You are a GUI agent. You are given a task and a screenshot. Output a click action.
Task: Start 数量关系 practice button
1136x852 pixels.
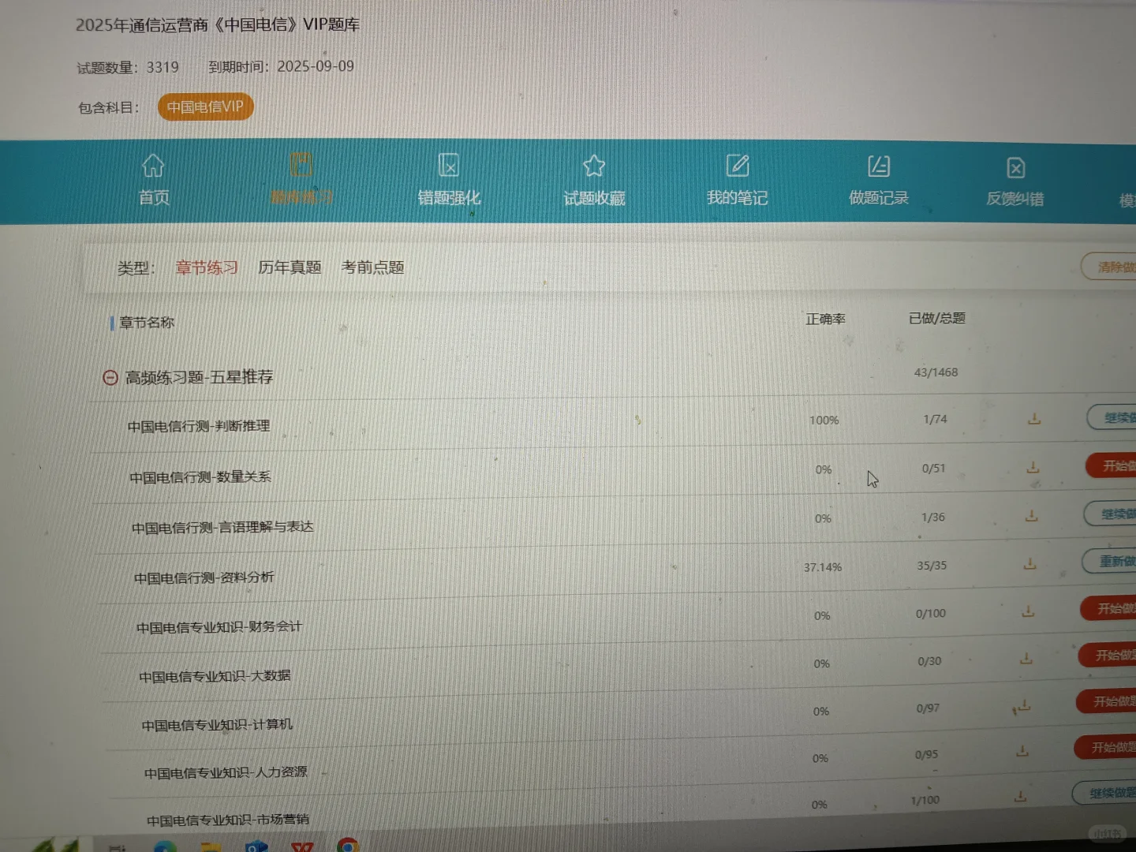tap(1111, 466)
